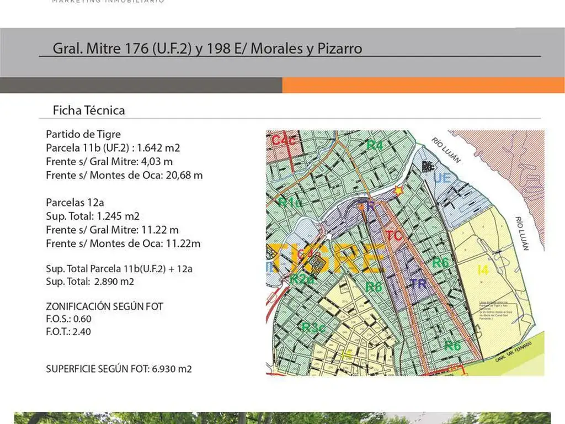Select the green R4 zone label
This screenshot has height=424, width=565.
pos(375,145)
